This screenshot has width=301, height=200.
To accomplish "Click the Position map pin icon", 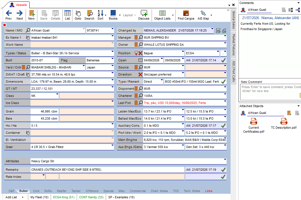I will 136,53.
